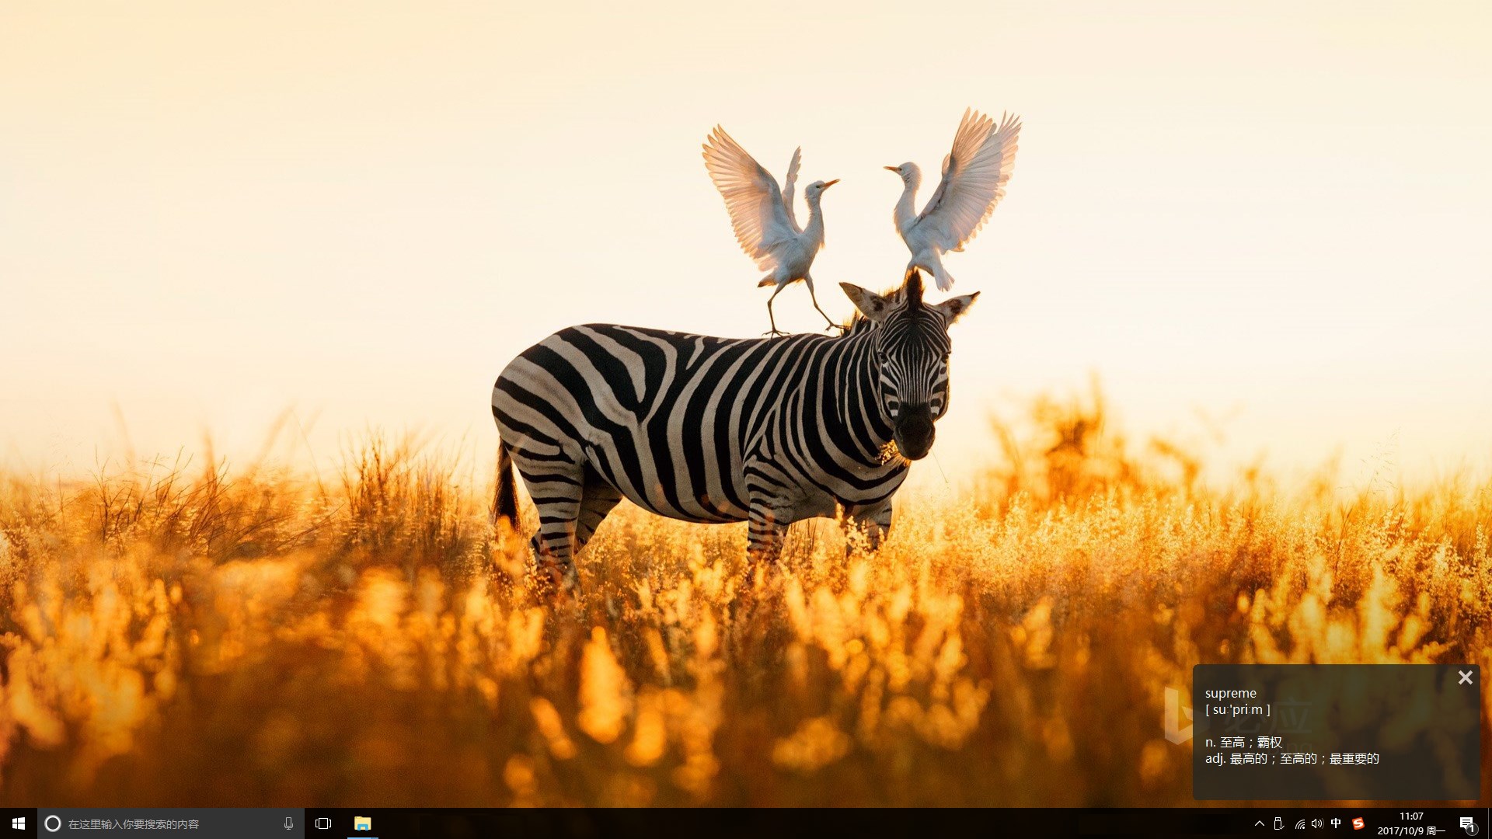
Task: Click the Show desktop strip at taskbar end
Action: (x=1489, y=823)
